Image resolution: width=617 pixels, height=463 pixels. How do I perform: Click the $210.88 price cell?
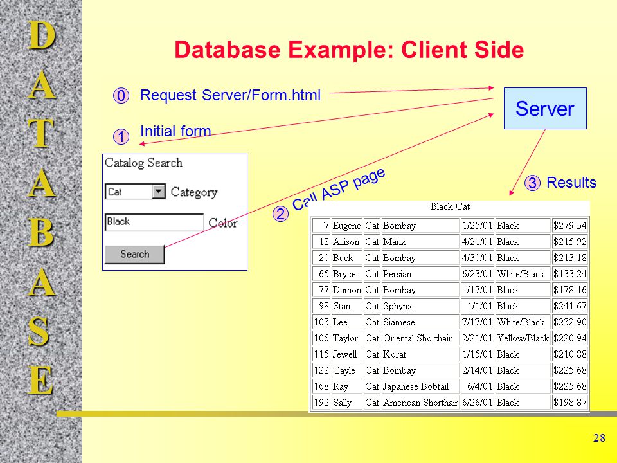coord(570,354)
